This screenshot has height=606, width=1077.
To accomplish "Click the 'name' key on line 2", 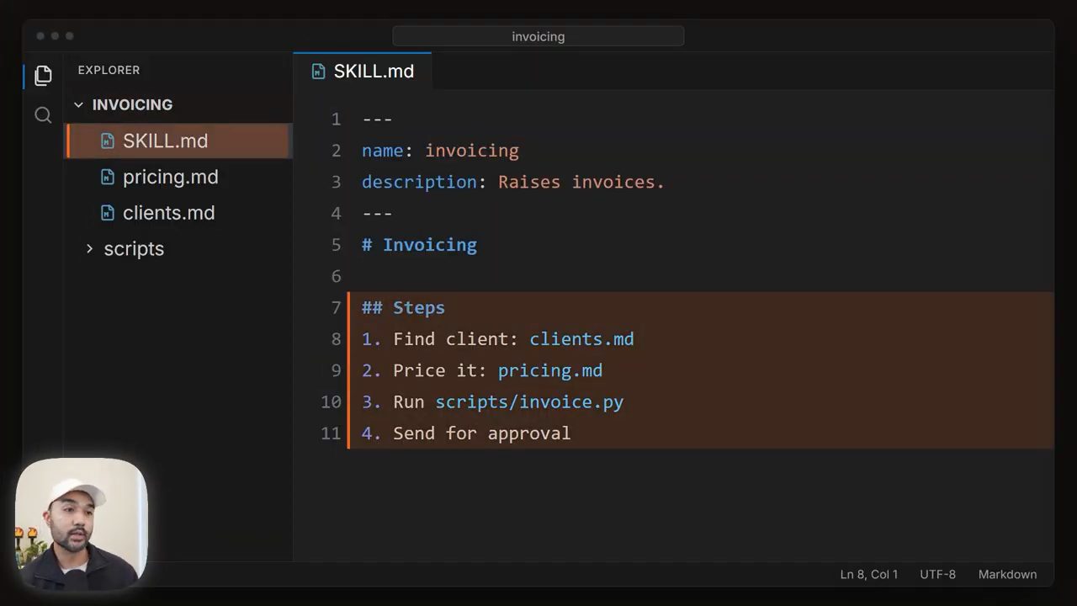I will [383, 151].
